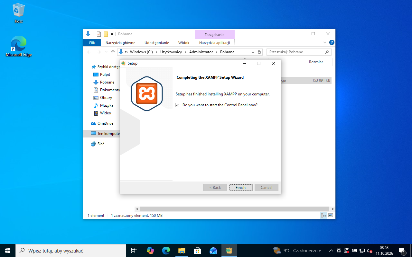Open Wideo in the navigation pane
This screenshot has width=412, height=257.
[105, 113]
